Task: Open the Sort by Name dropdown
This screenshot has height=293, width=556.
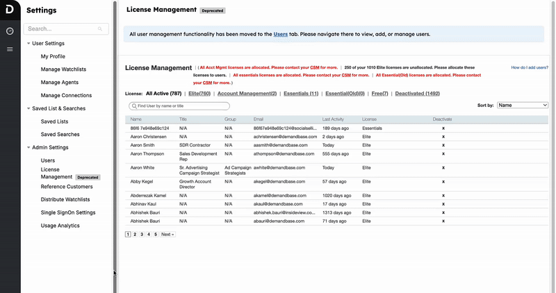Action: (x=523, y=106)
